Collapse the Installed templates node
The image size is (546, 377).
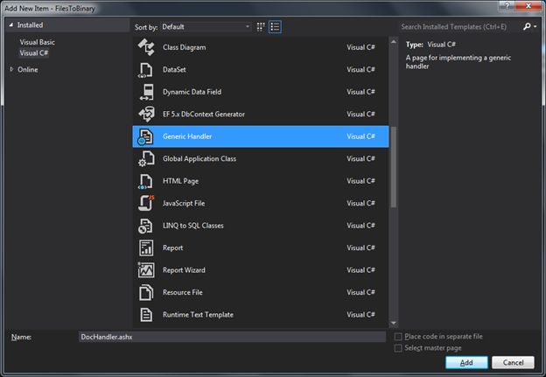click(x=11, y=25)
